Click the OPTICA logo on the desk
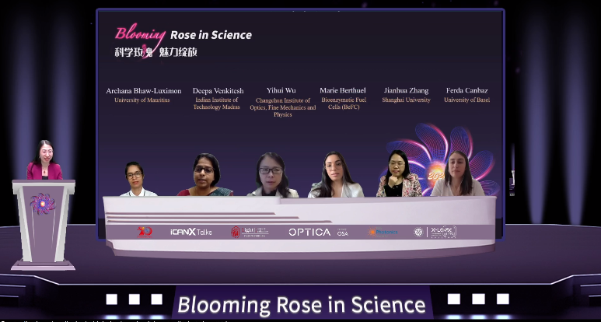Screen dimensions: 601x322 tap(309, 232)
